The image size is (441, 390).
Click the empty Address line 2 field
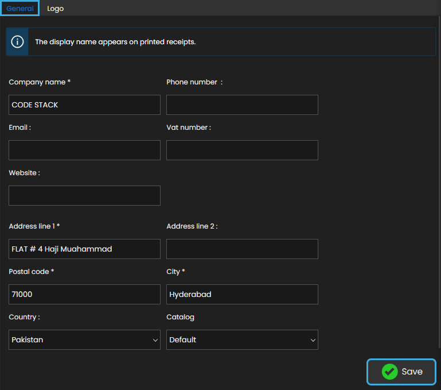point(241,249)
